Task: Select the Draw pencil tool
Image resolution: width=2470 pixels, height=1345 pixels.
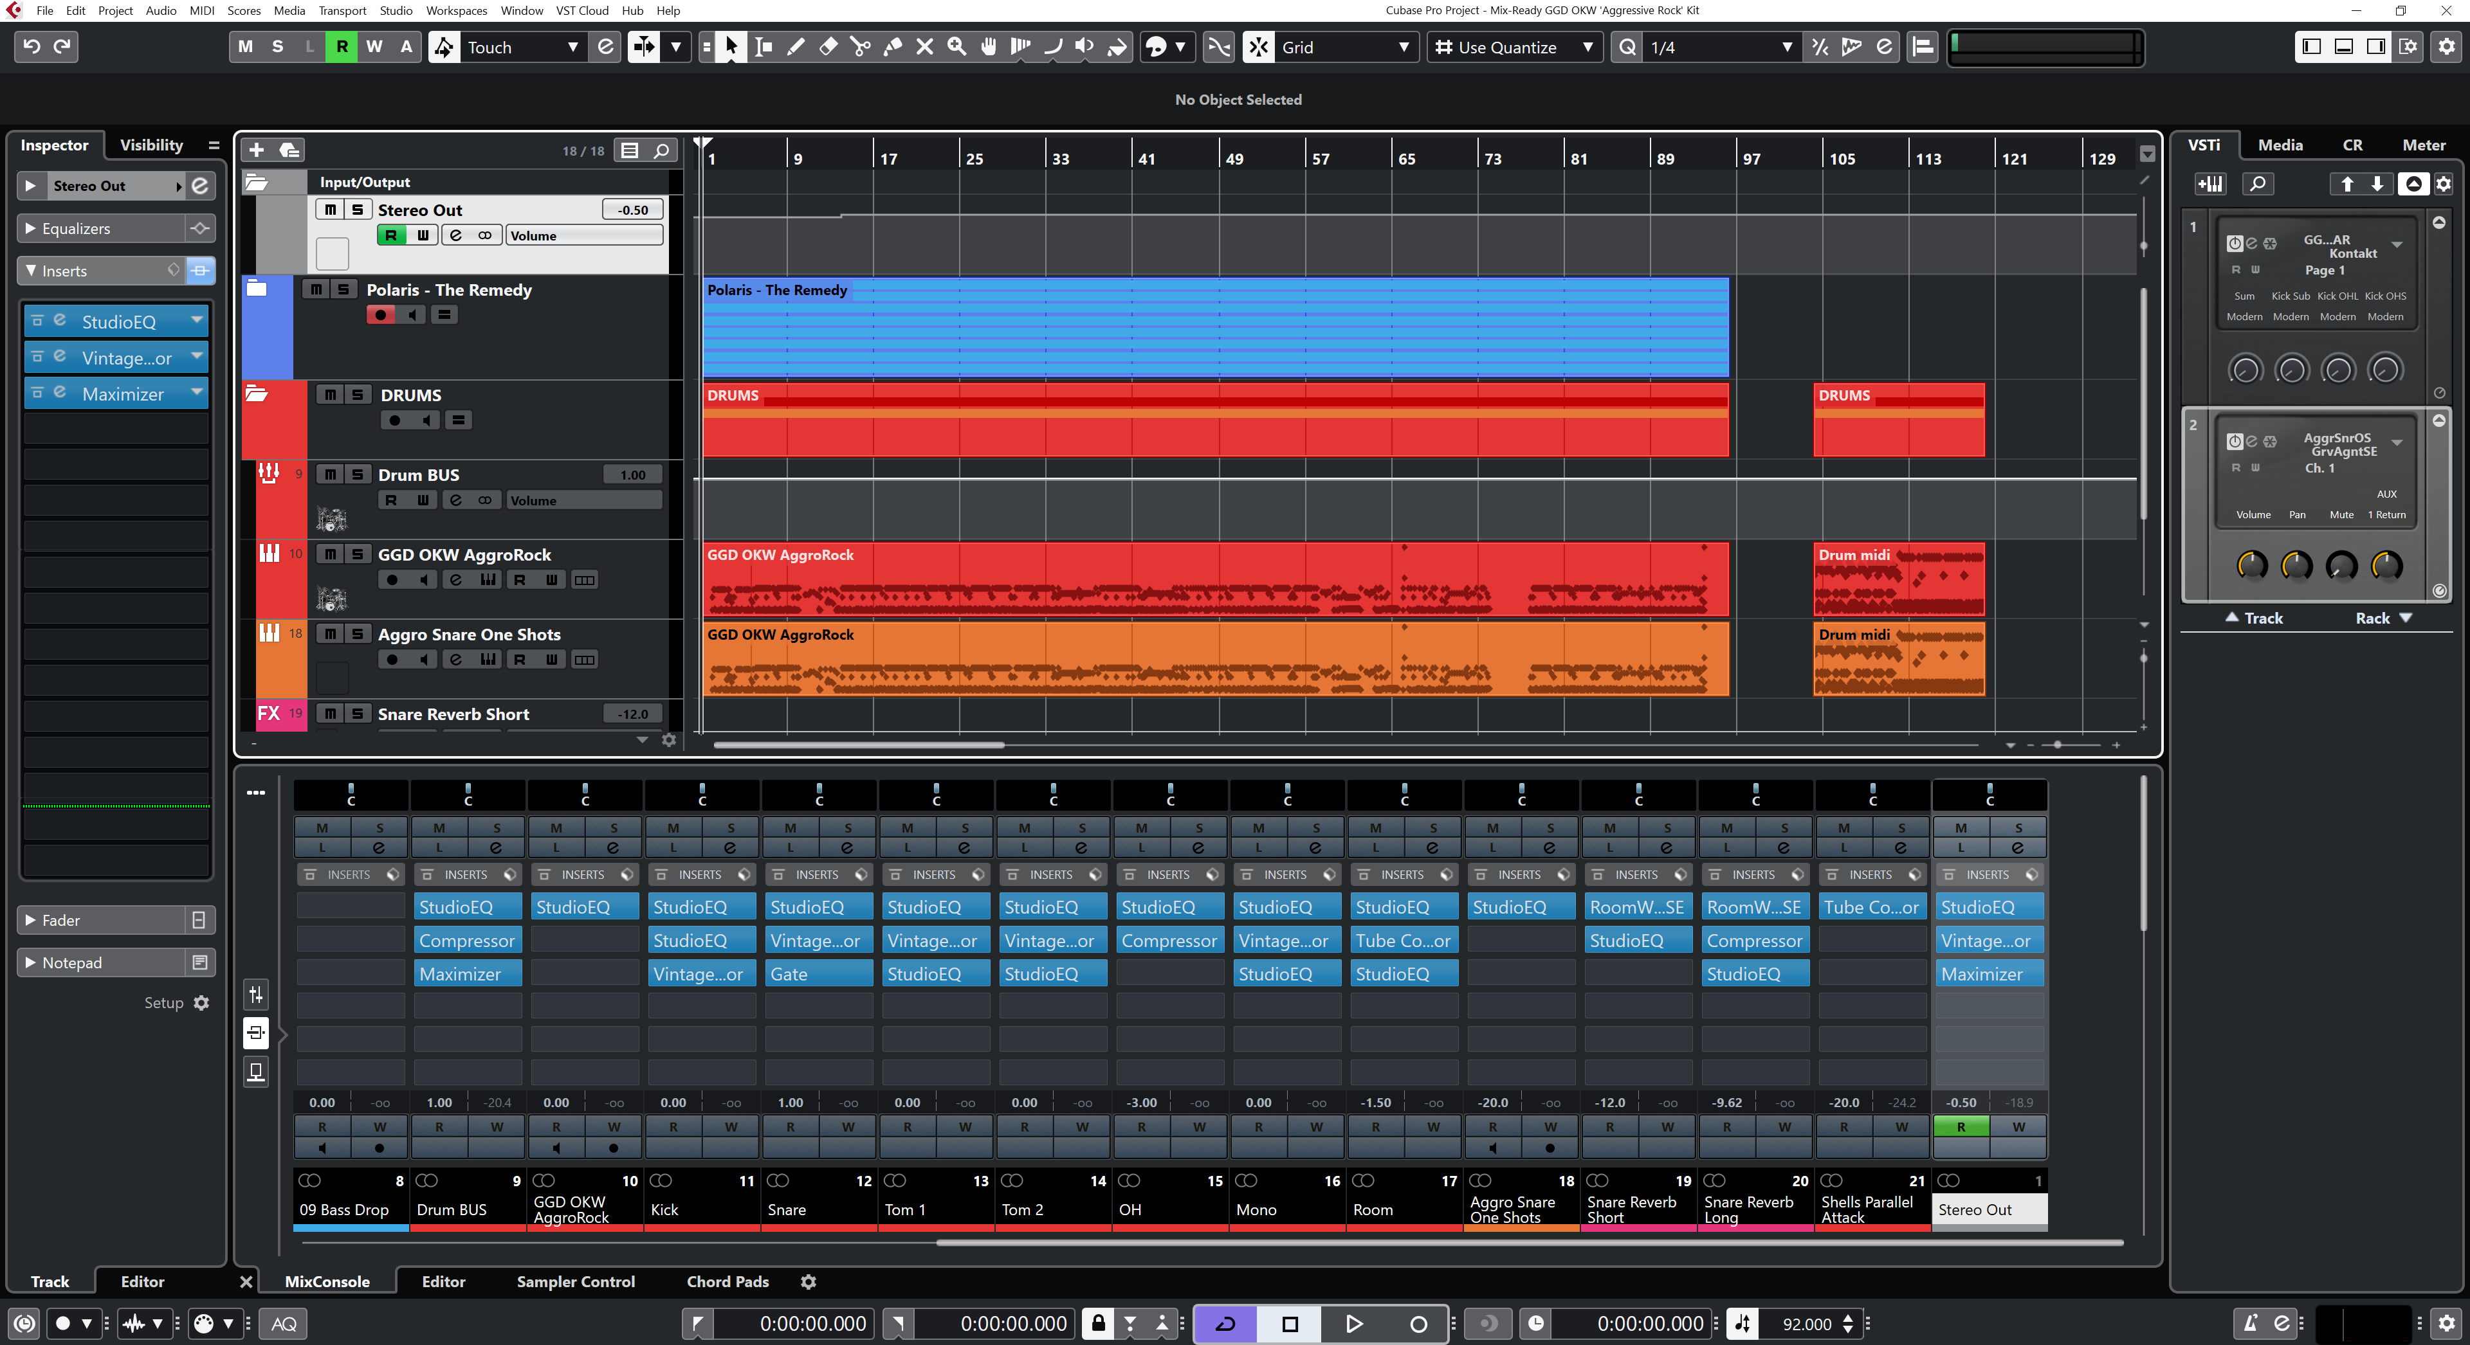Action: click(796, 47)
